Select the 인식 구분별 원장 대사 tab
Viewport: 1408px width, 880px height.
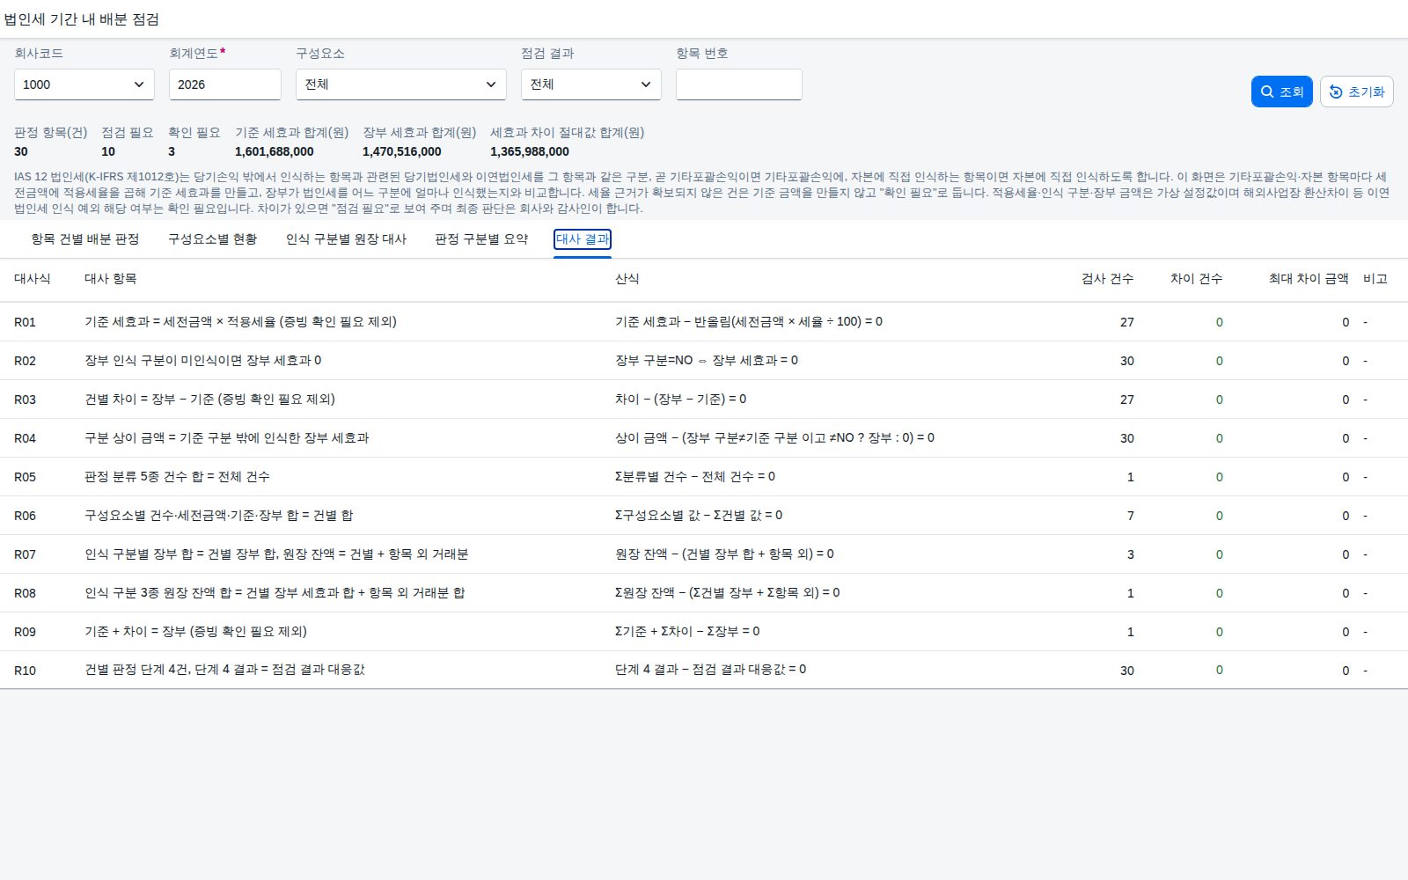click(x=347, y=239)
